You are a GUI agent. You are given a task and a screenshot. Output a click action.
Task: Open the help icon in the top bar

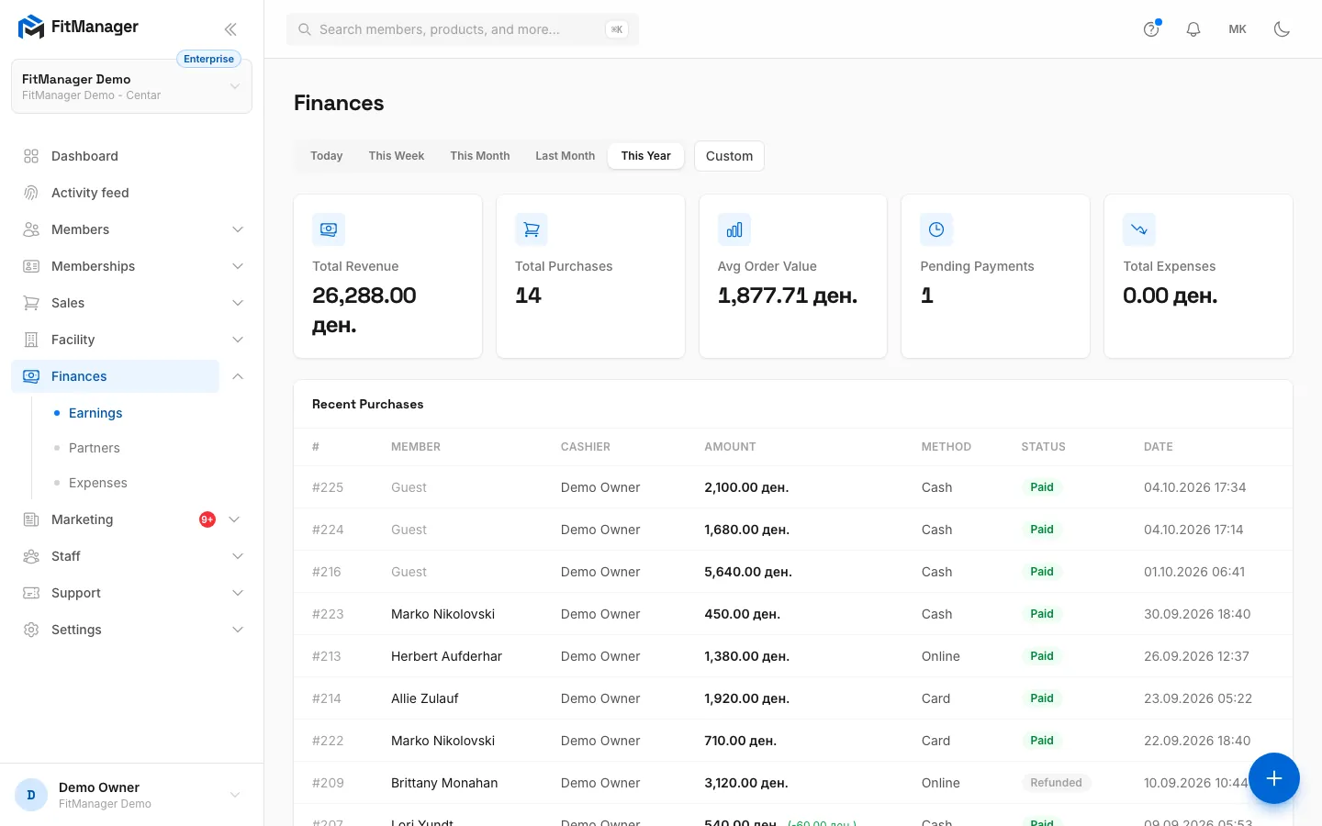pyautogui.click(x=1151, y=29)
